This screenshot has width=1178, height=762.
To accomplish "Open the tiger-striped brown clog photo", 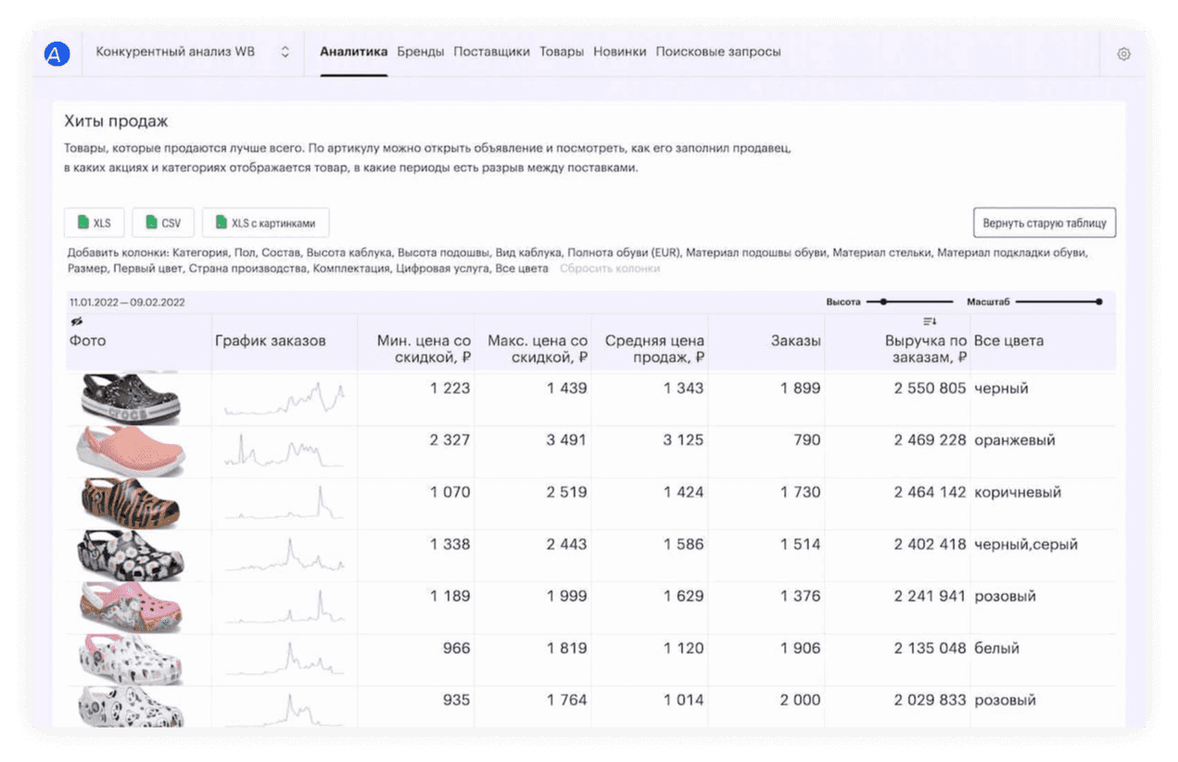I will (x=131, y=503).
